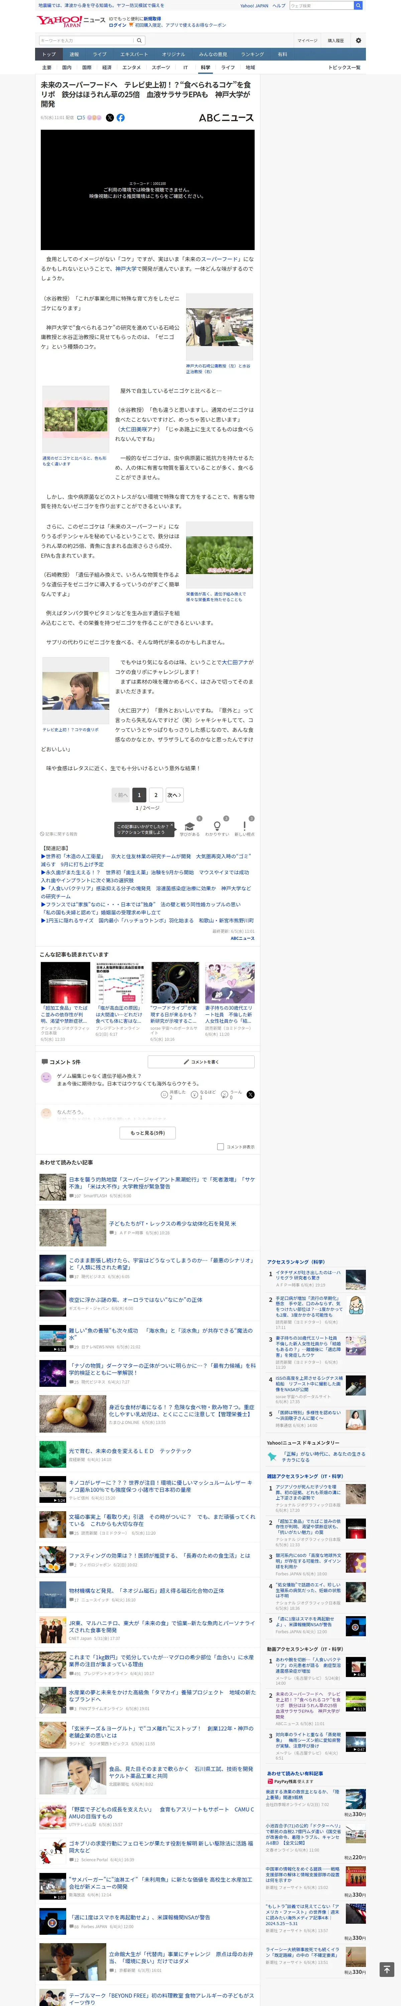Select the 国際 category tab
This screenshot has height=2006, width=401.
87,68
